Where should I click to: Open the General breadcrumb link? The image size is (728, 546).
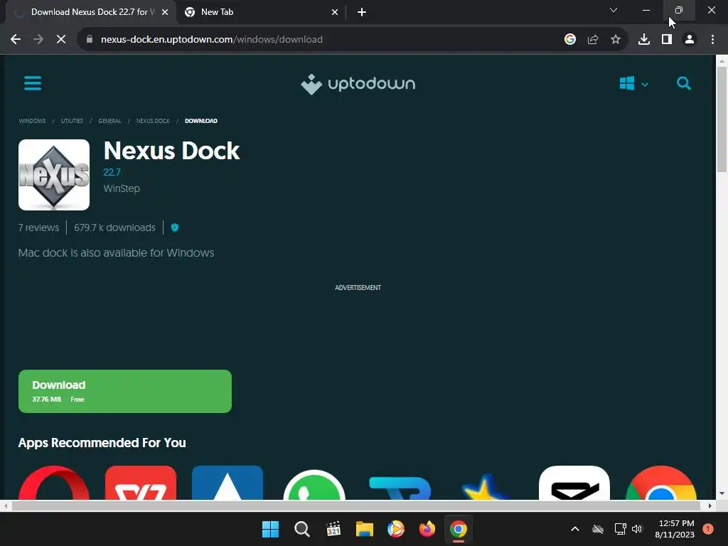(x=109, y=121)
